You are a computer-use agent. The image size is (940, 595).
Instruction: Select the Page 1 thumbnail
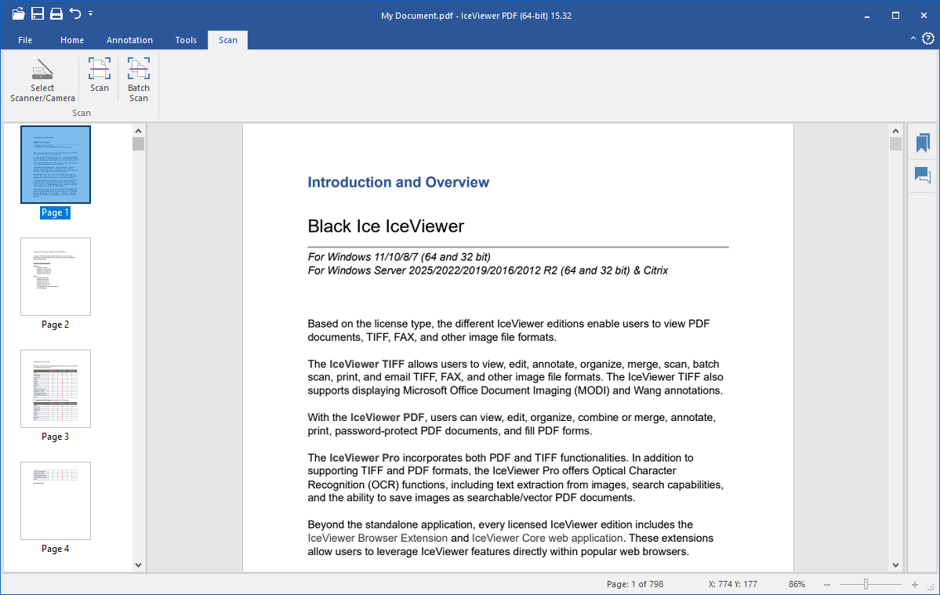(56, 165)
